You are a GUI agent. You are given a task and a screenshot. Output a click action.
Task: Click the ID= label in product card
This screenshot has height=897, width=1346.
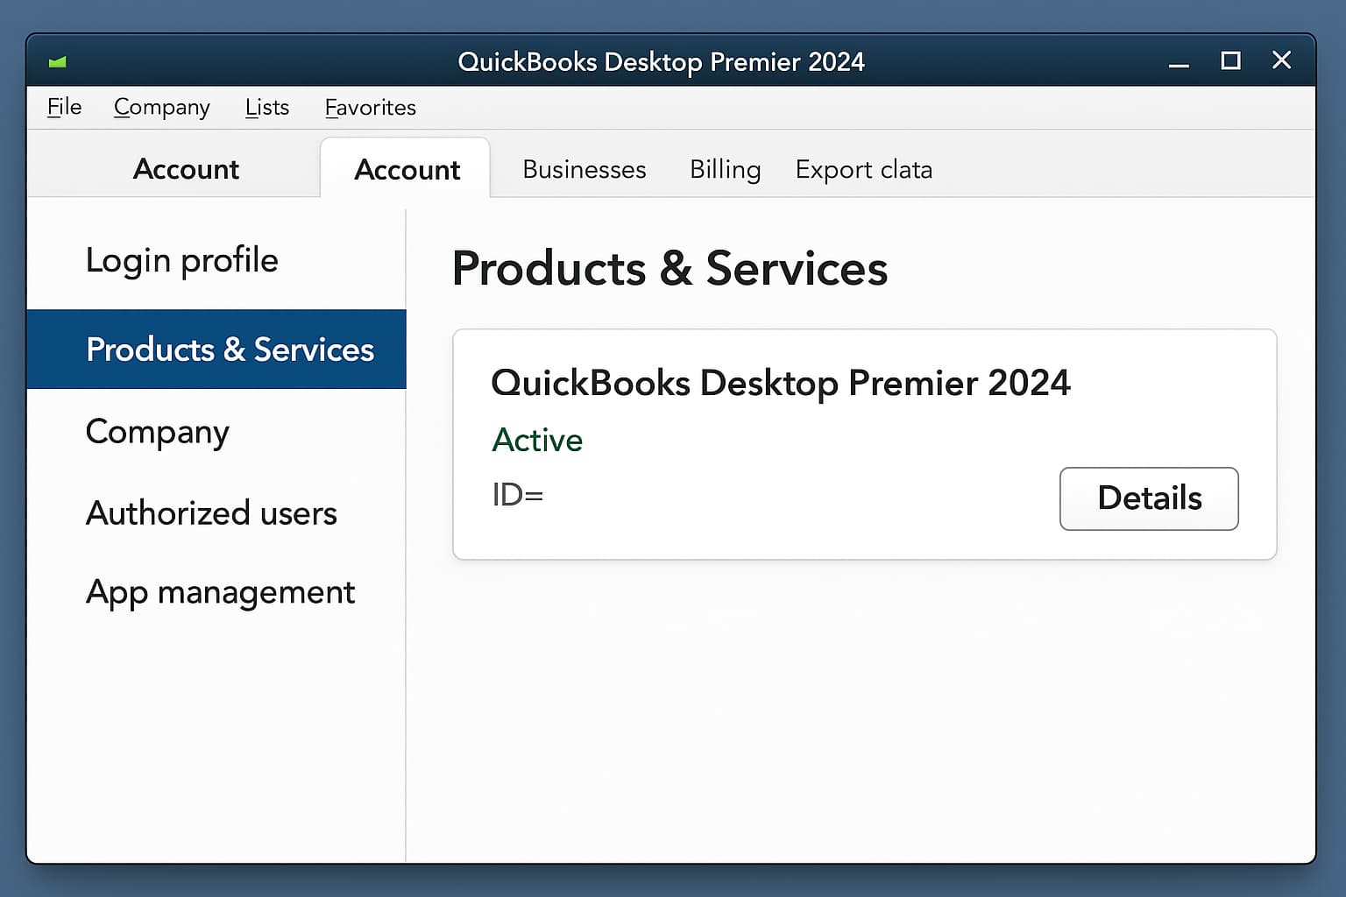(517, 495)
